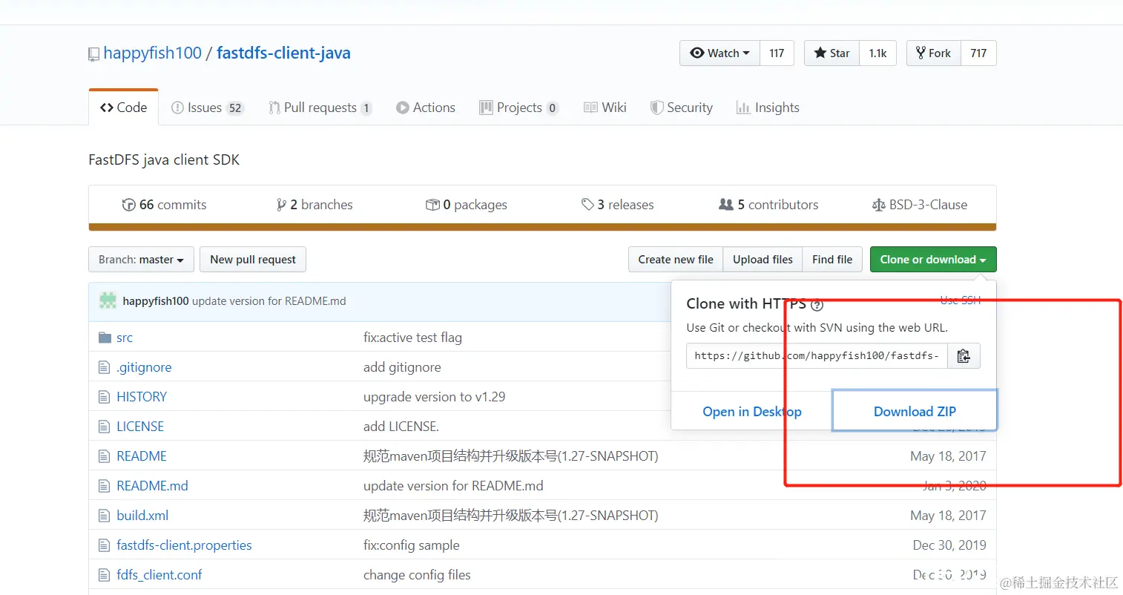
Task: Open the Watch dropdown
Action: click(x=719, y=53)
